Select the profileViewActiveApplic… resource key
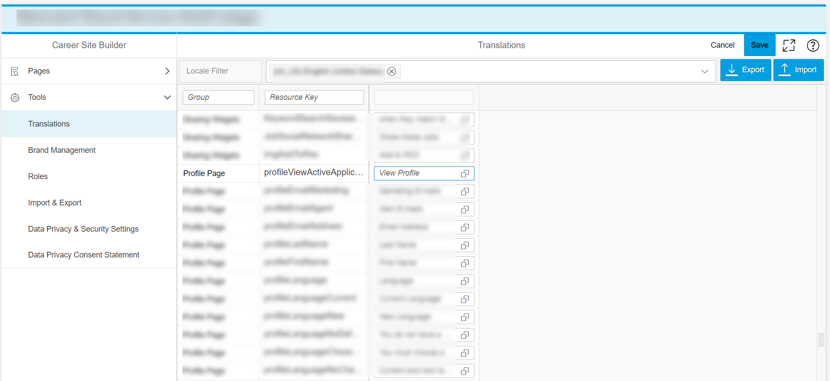 (313, 173)
